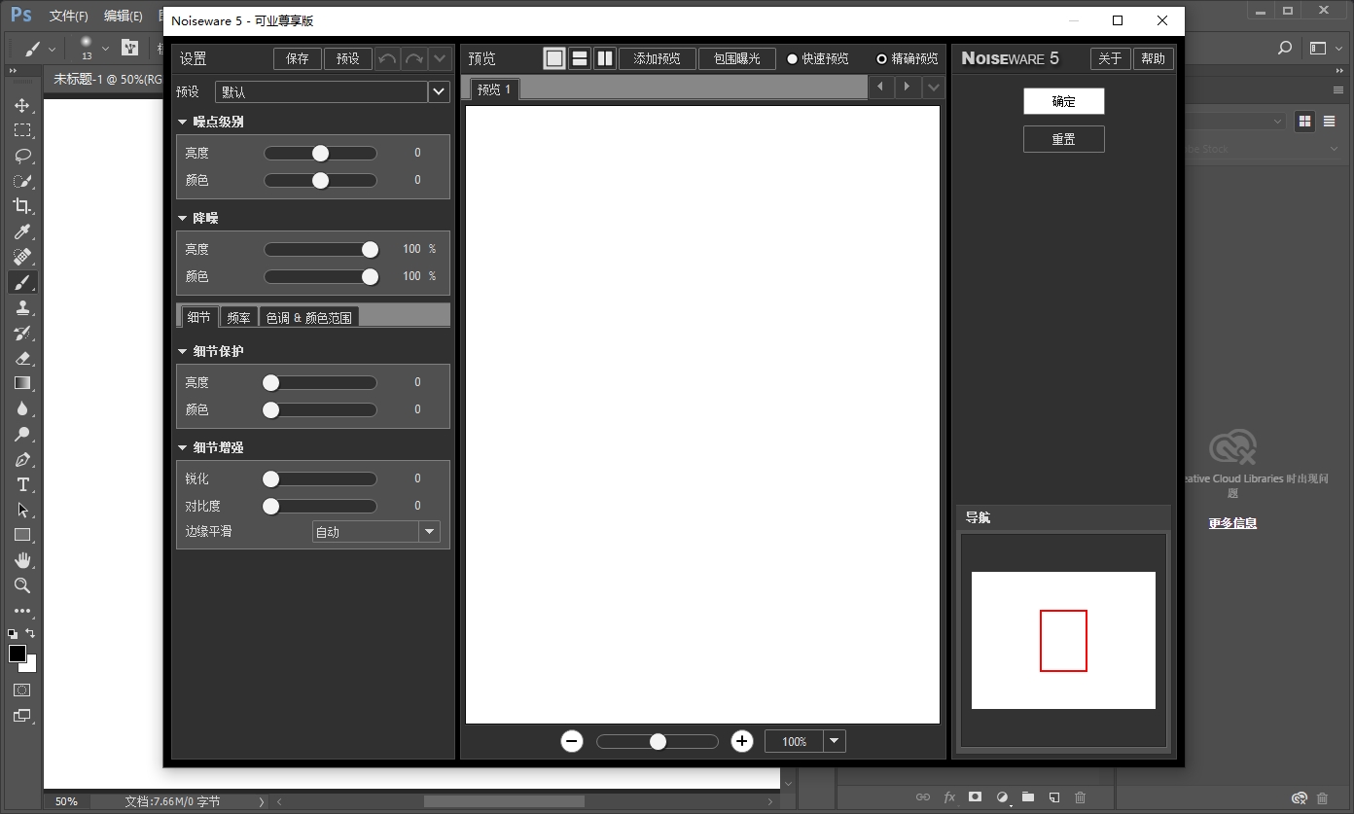Click the 保存 settings button
1354x814 pixels.
coord(298,58)
